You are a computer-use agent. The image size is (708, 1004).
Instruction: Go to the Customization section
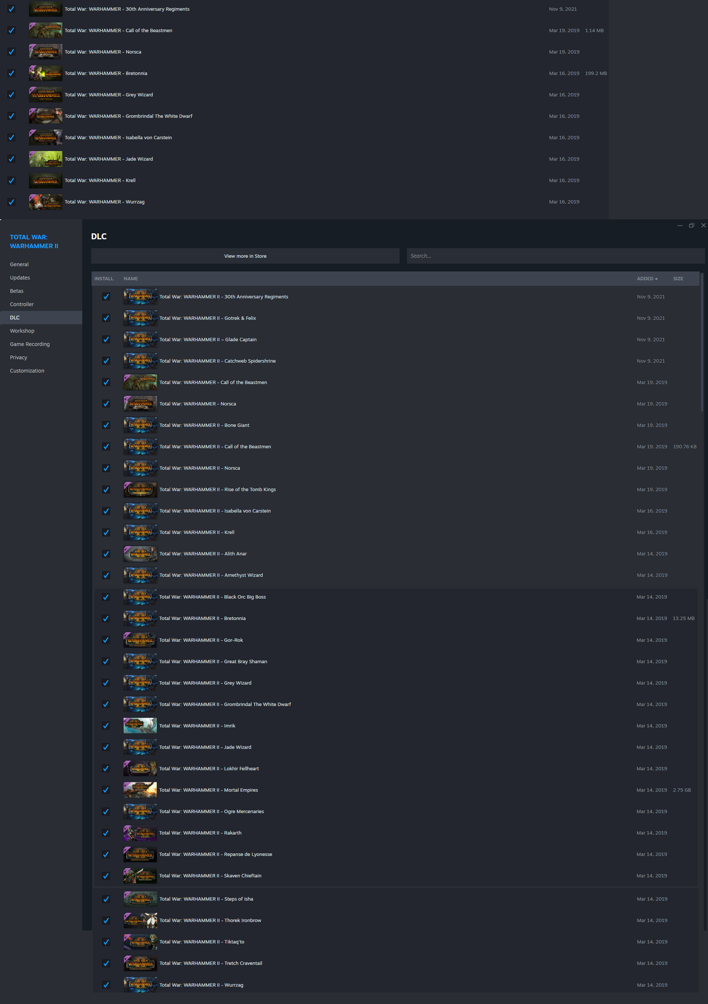pyautogui.click(x=41, y=371)
